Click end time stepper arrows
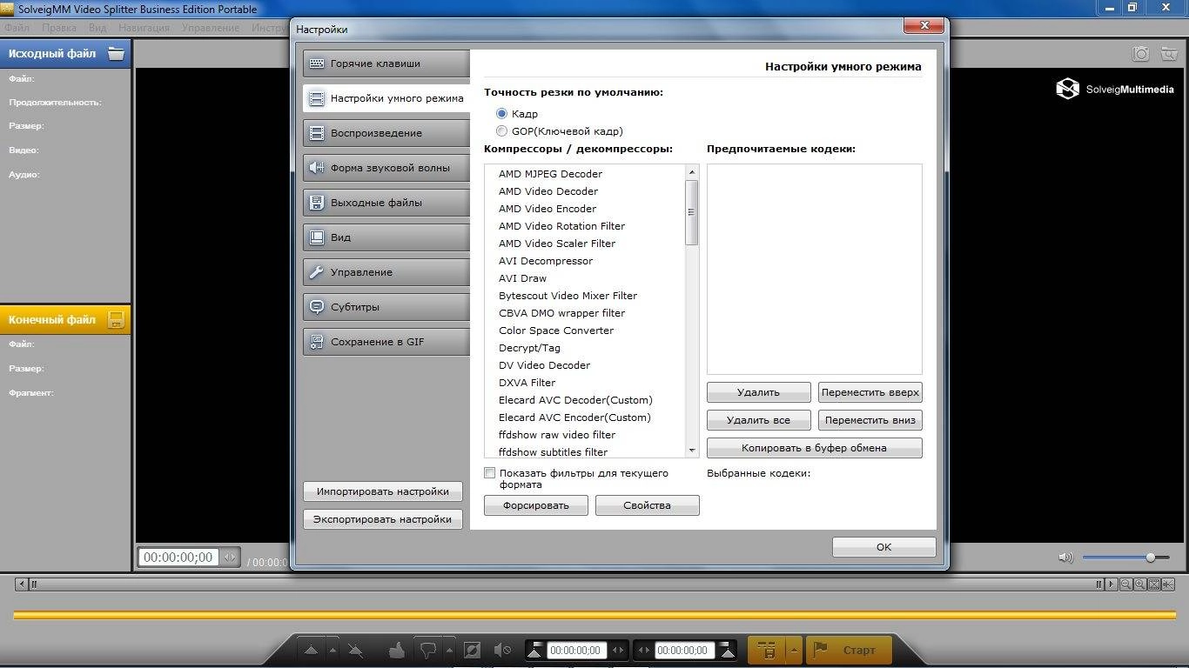The image size is (1189, 668). [x=643, y=650]
